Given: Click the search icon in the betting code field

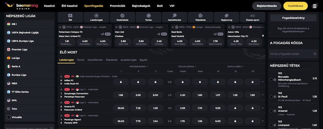Looking at the screenshot, I should [x=315, y=54].
